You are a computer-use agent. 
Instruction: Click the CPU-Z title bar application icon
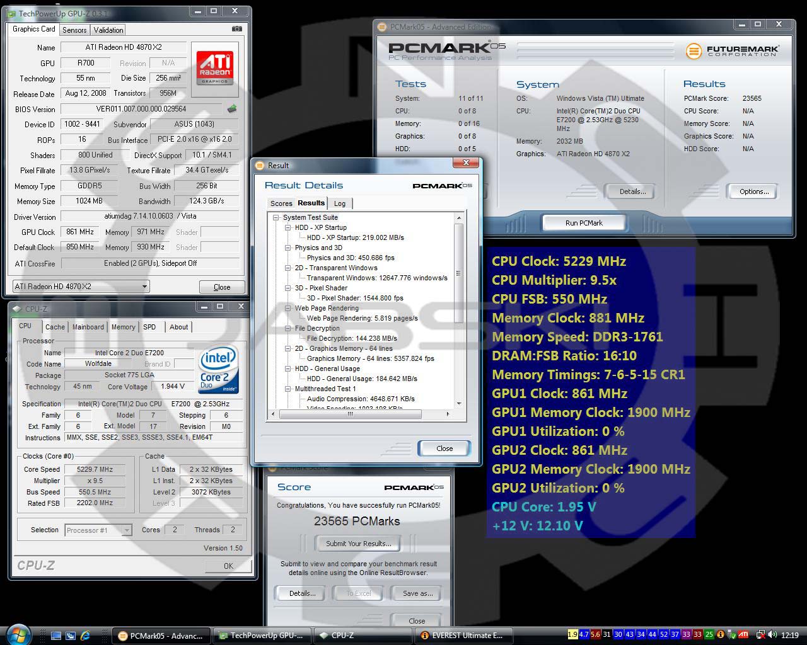click(x=16, y=309)
